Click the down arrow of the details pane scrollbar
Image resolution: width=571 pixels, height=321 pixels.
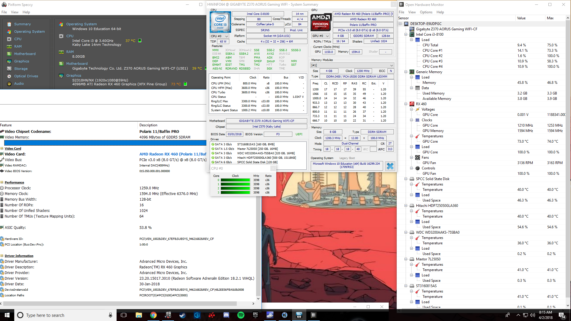pyautogui.click(x=258, y=299)
